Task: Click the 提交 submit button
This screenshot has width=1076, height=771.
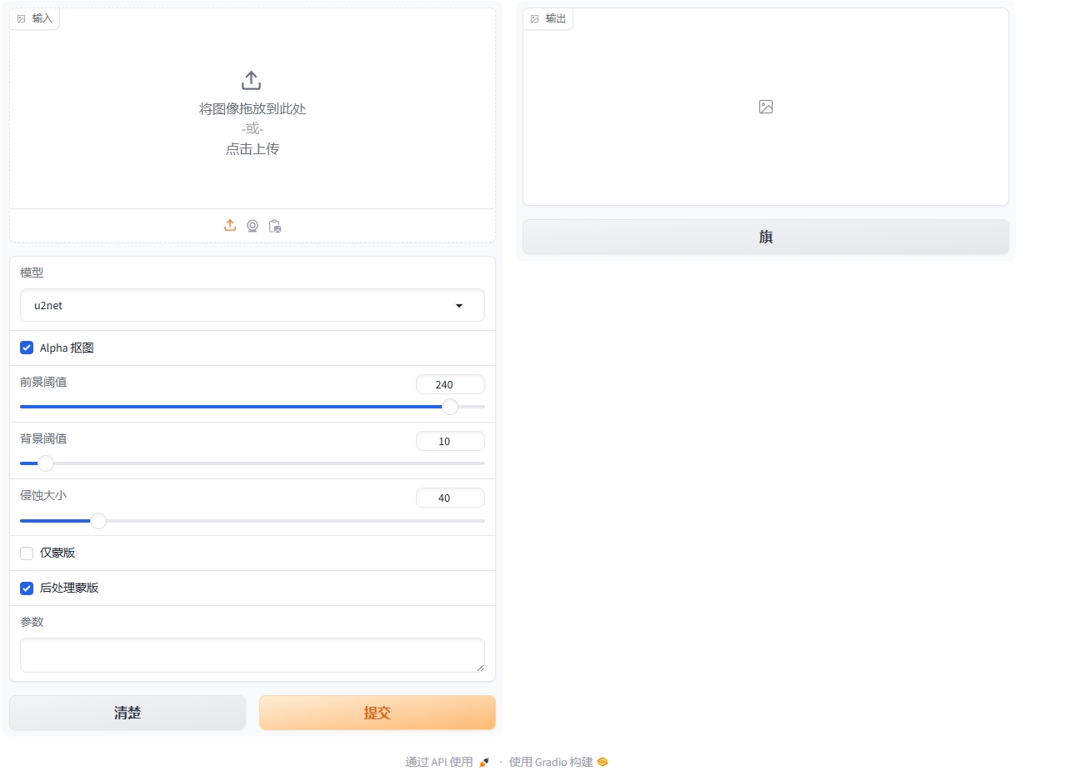Action: pyautogui.click(x=378, y=713)
